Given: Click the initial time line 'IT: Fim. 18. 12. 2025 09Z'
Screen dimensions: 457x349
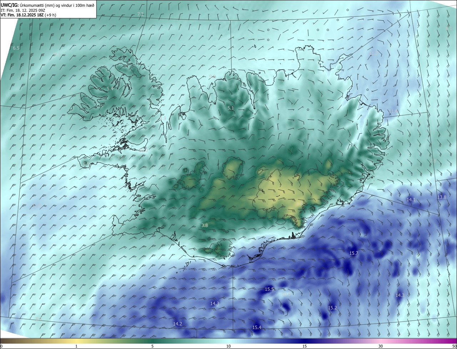Looking at the screenshot, I should click(x=22, y=10).
